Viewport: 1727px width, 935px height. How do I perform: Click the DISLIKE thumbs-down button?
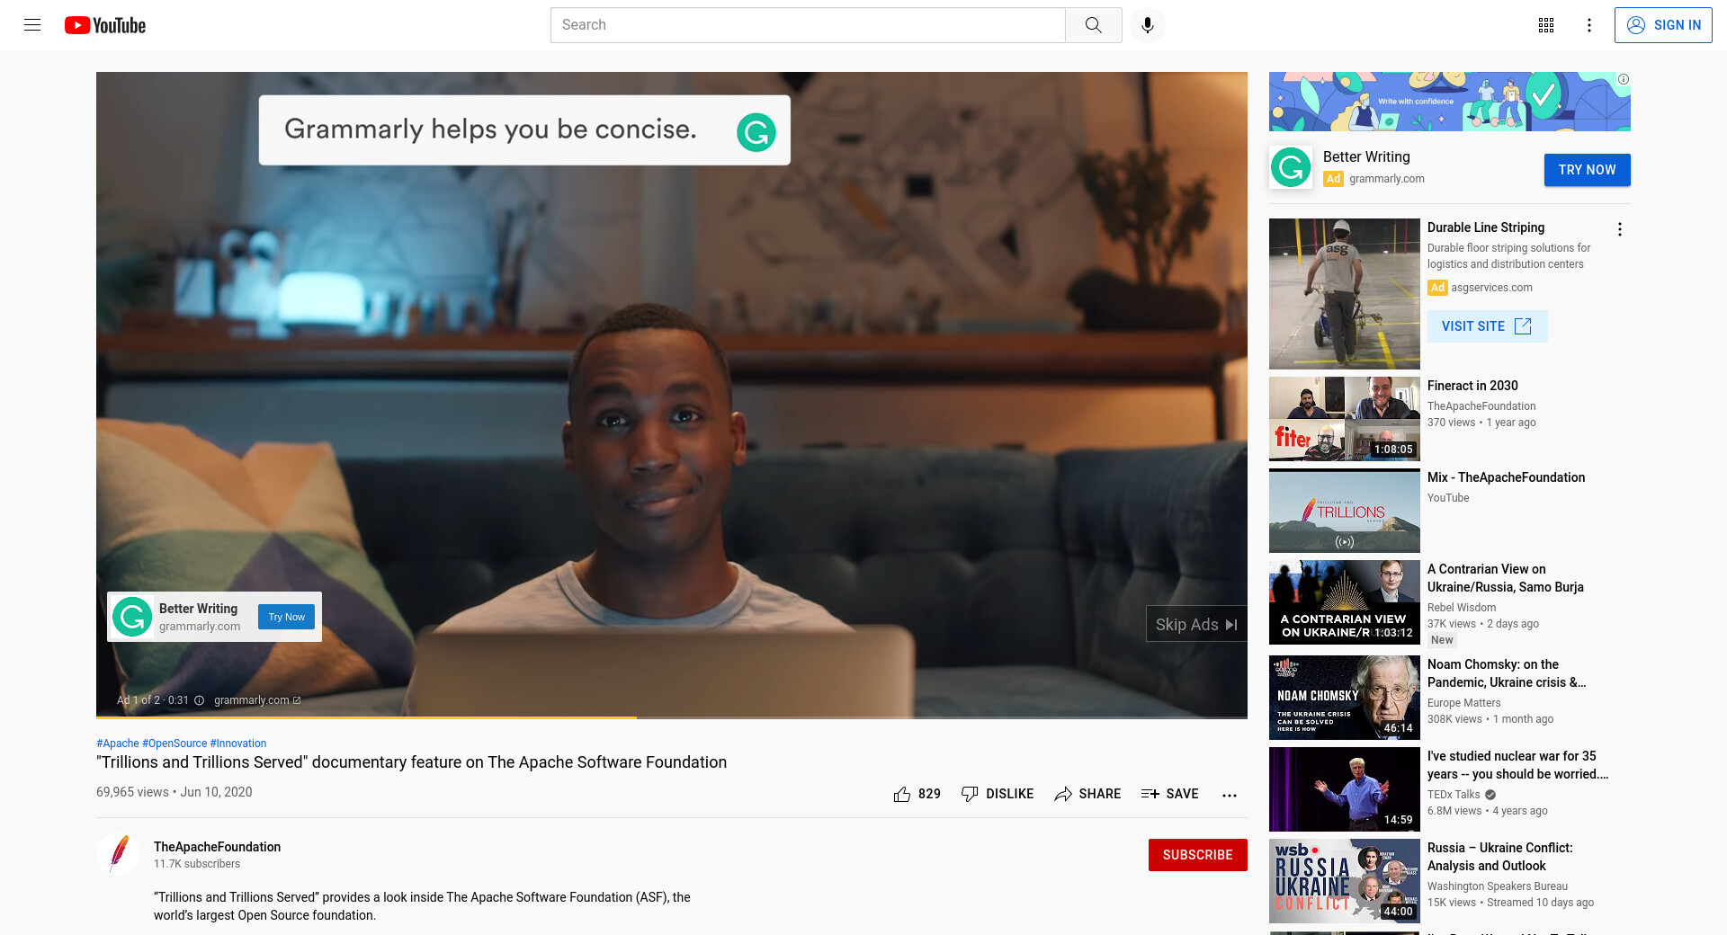coord(997,794)
